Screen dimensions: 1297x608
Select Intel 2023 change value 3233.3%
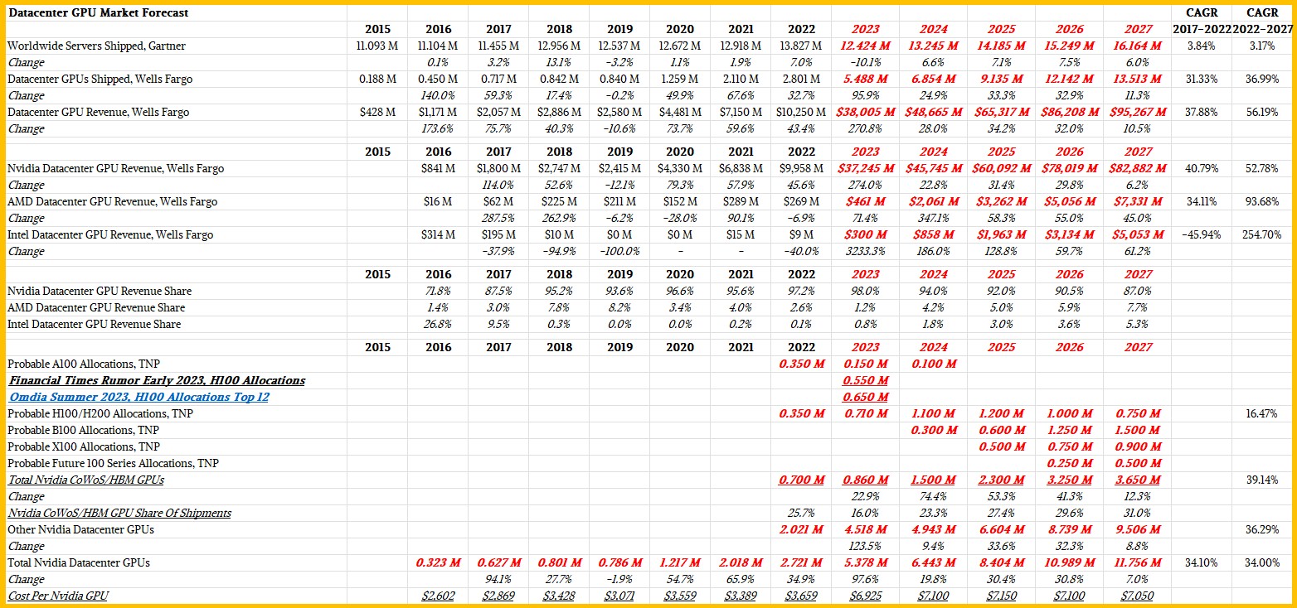[x=865, y=251]
